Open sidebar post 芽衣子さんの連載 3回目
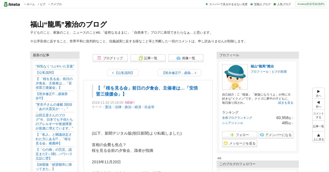 coord(54,106)
